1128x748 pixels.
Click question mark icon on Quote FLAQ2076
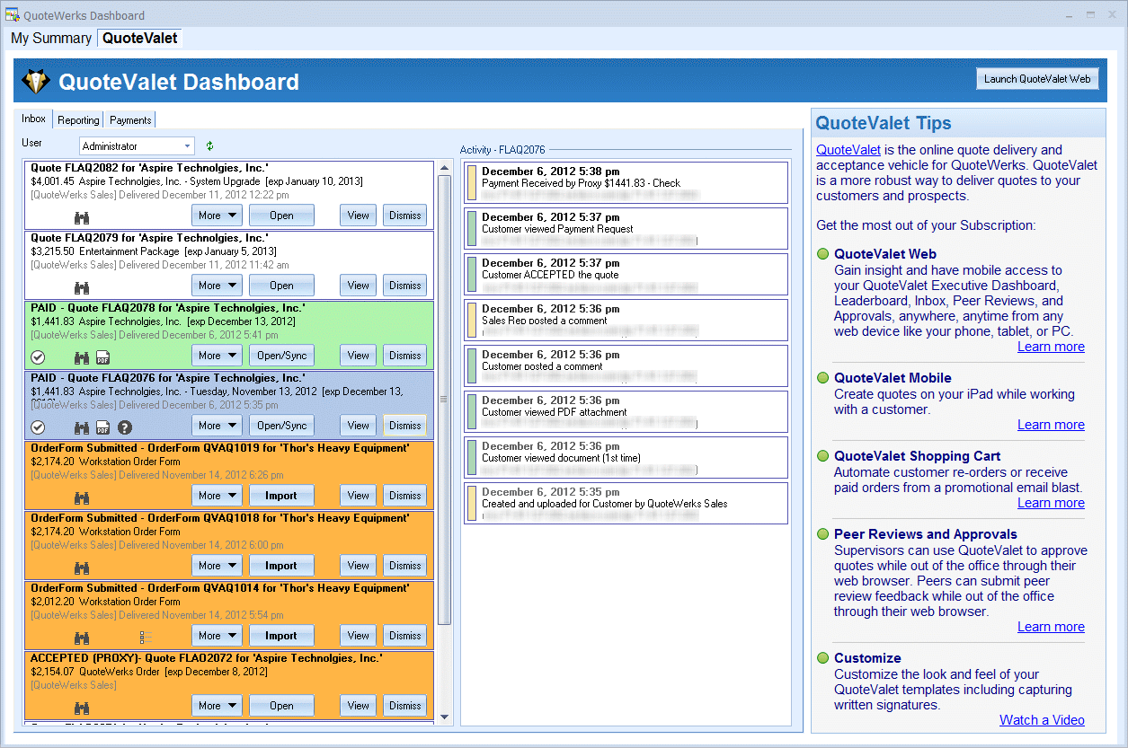point(125,427)
